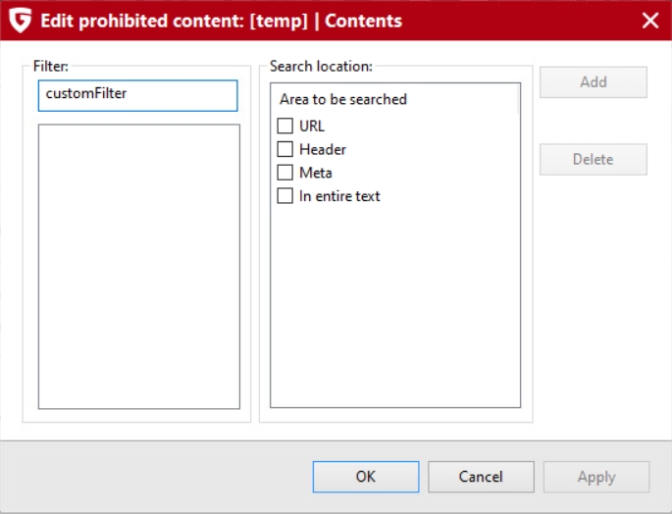Toggle the In entire text checkbox
Image resolution: width=672 pixels, height=514 pixels.
pos(285,196)
